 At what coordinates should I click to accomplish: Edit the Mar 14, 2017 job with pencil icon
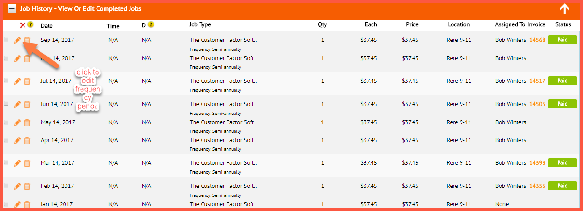pyautogui.click(x=17, y=163)
